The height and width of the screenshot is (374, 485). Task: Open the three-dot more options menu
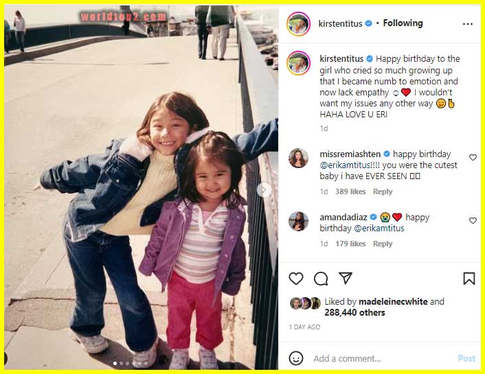[468, 24]
